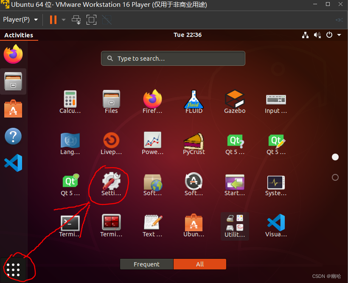Collapse the VMware toolbar chevrons

(x=339, y=20)
